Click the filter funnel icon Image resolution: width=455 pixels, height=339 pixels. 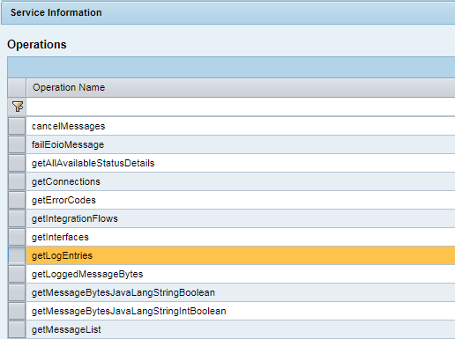18,107
